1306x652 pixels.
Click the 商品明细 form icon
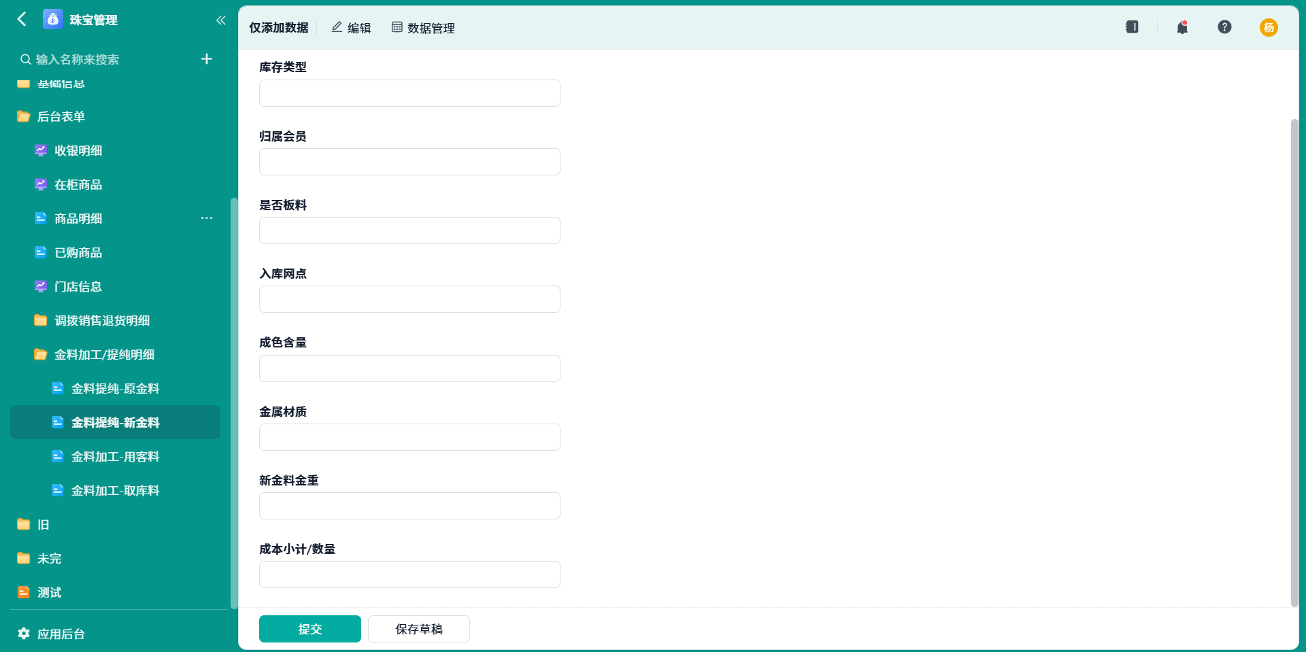pos(41,218)
